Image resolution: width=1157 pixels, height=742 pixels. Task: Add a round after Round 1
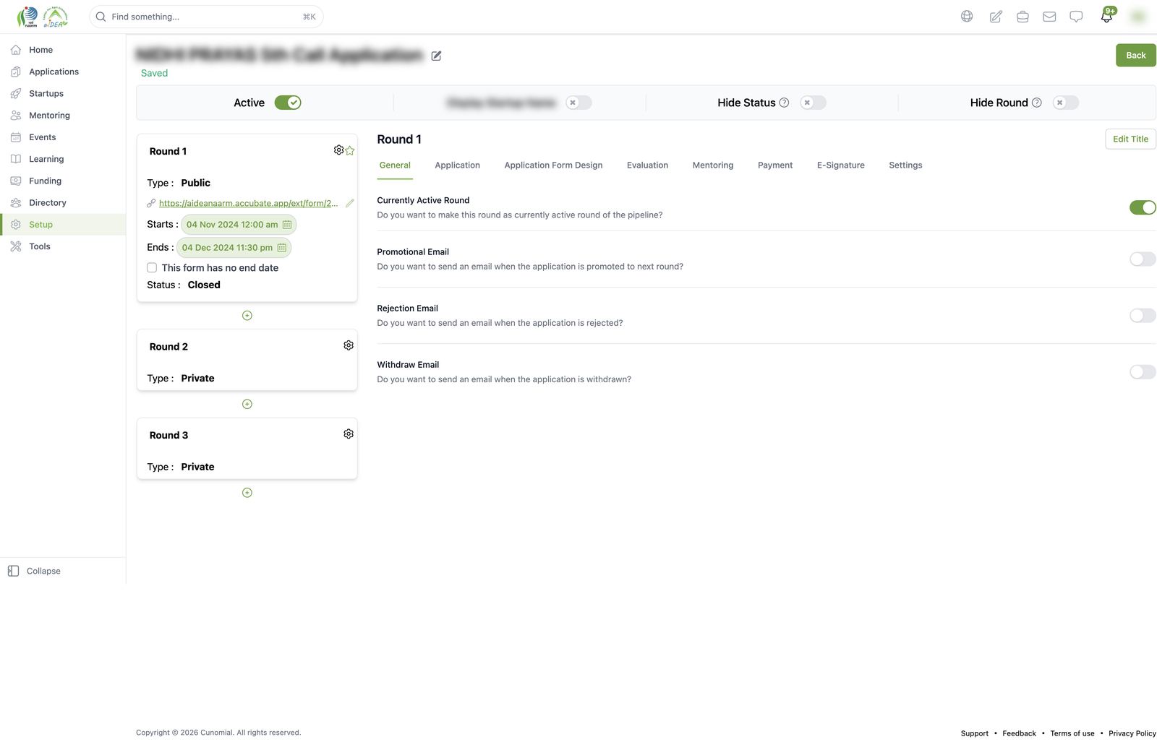(x=247, y=316)
